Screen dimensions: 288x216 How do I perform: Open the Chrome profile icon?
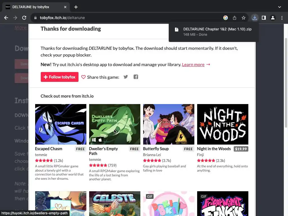273,18
